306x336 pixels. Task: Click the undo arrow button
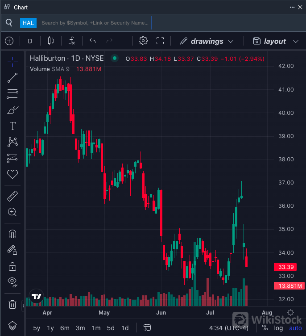(x=92, y=41)
